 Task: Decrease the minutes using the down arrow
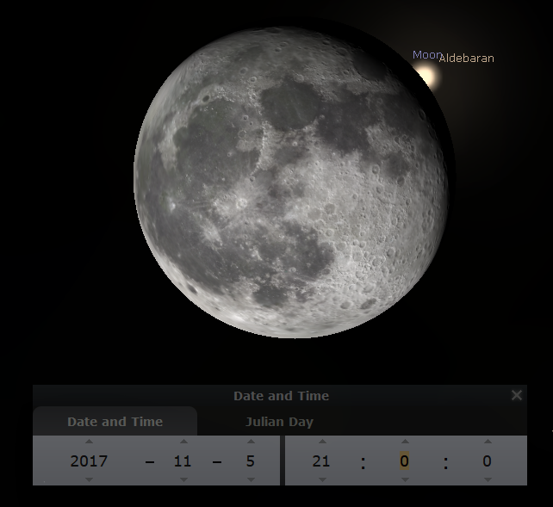tap(404, 479)
